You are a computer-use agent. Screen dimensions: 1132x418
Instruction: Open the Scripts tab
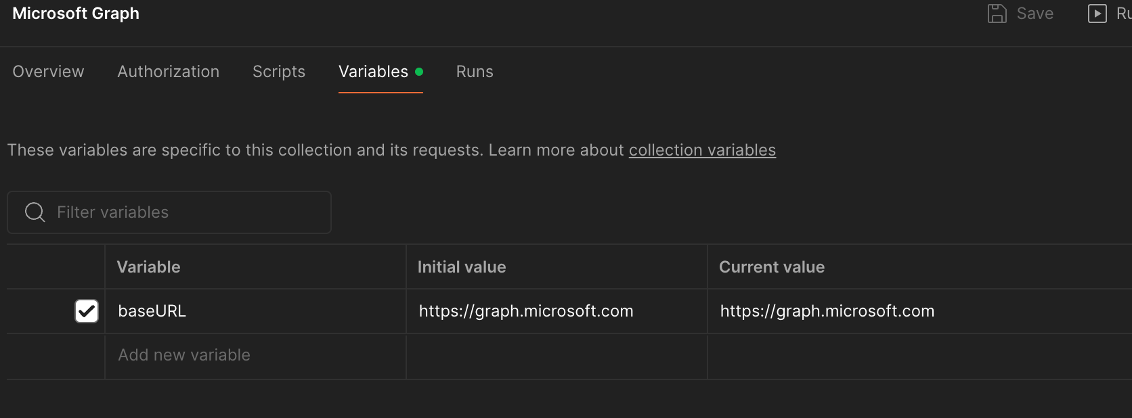[x=279, y=72]
